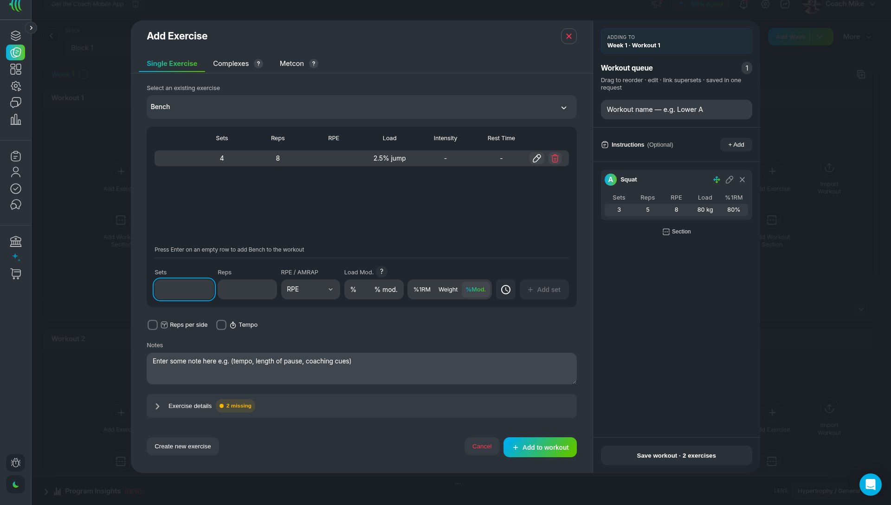This screenshot has height=505, width=891.
Task: Switch to the Metcon tab
Action: tap(291, 64)
